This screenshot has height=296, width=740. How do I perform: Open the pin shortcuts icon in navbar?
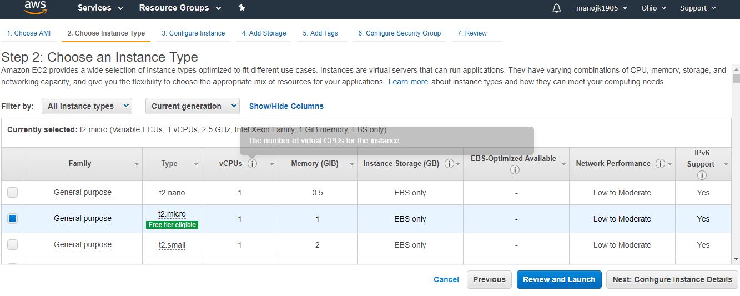tap(241, 8)
